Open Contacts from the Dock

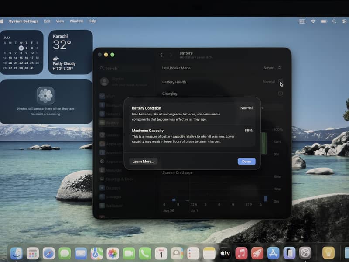tap(177, 253)
